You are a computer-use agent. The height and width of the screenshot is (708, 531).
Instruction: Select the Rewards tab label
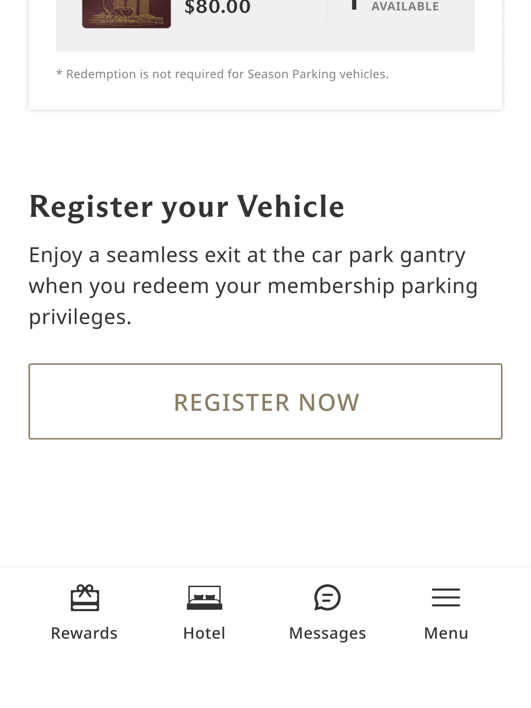(x=84, y=633)
